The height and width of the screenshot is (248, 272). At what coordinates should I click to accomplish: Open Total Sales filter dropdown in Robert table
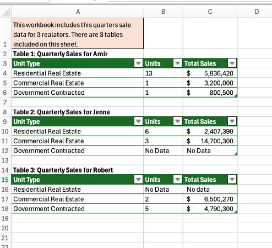(232, 180)
